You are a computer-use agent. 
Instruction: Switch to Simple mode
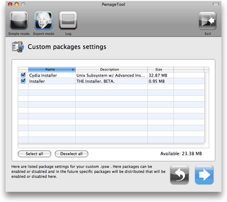[x=19, y=20]
